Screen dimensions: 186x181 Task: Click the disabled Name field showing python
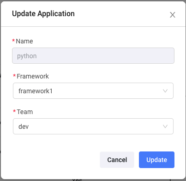click(93, 56)
